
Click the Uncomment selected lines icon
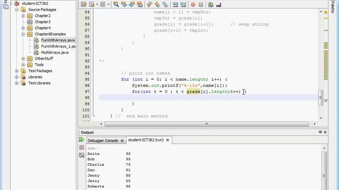[x=219, y=5]
